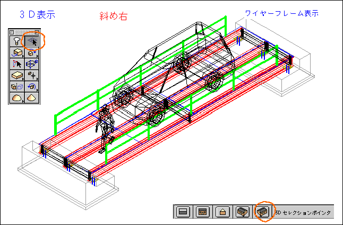This screenshot has width=343, height=225.
Task: Activate the 3D selection pointer tool
Action: [32, 41]
